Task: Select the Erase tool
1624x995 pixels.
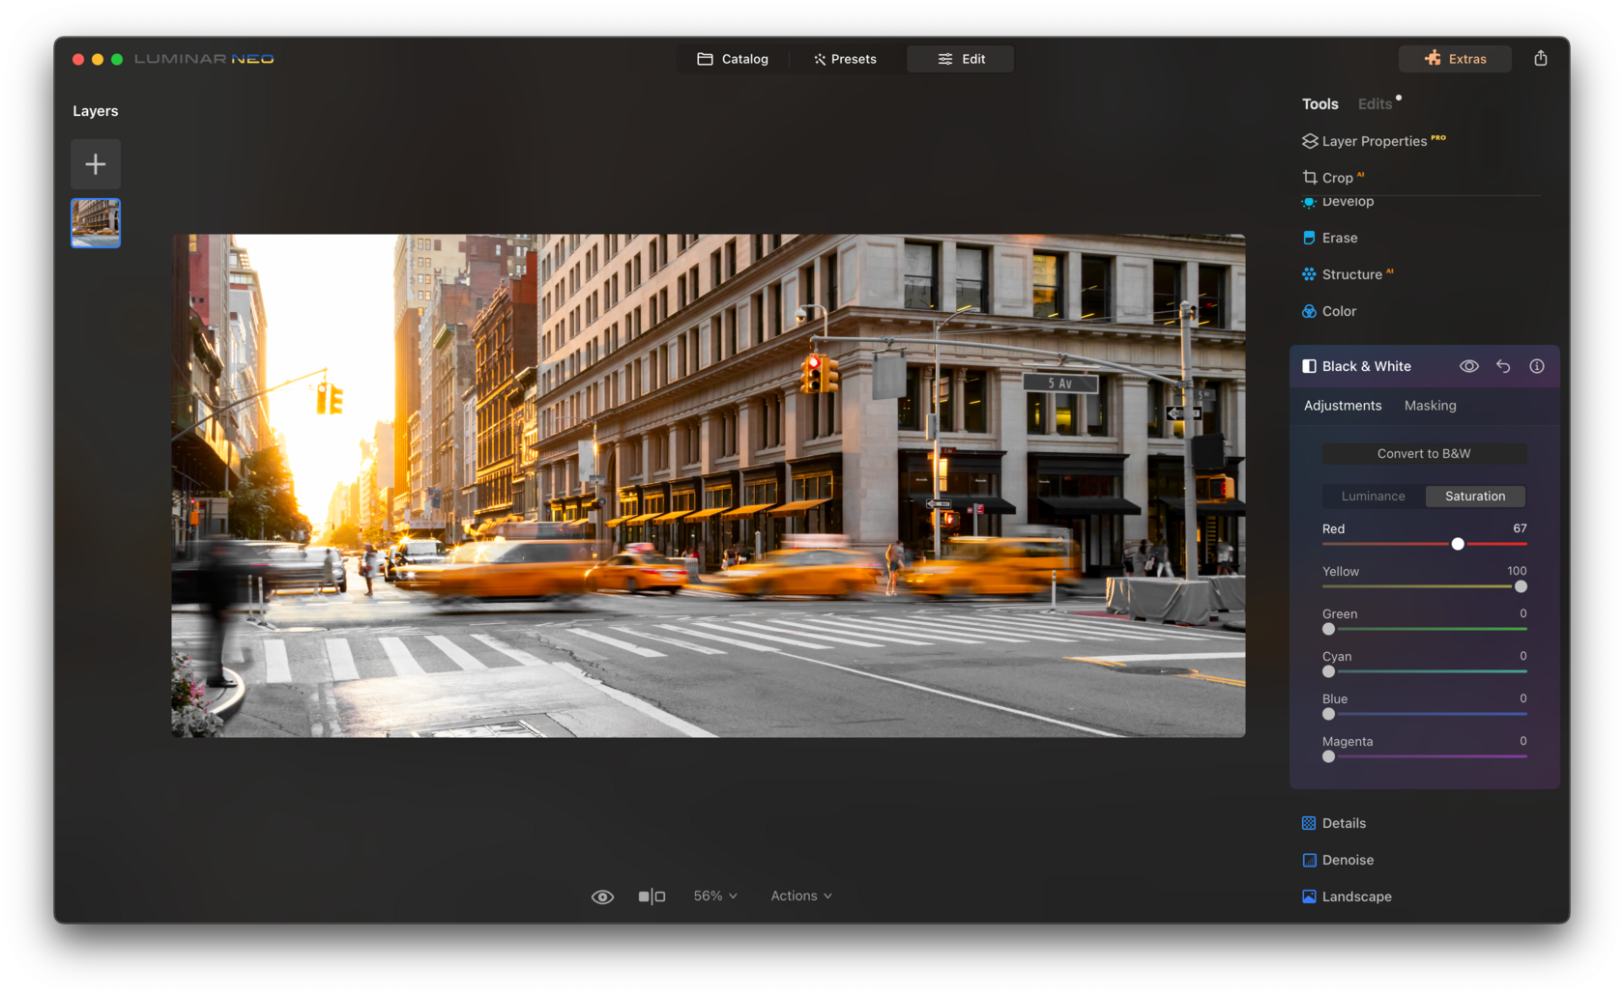Action: [1339, 238]
